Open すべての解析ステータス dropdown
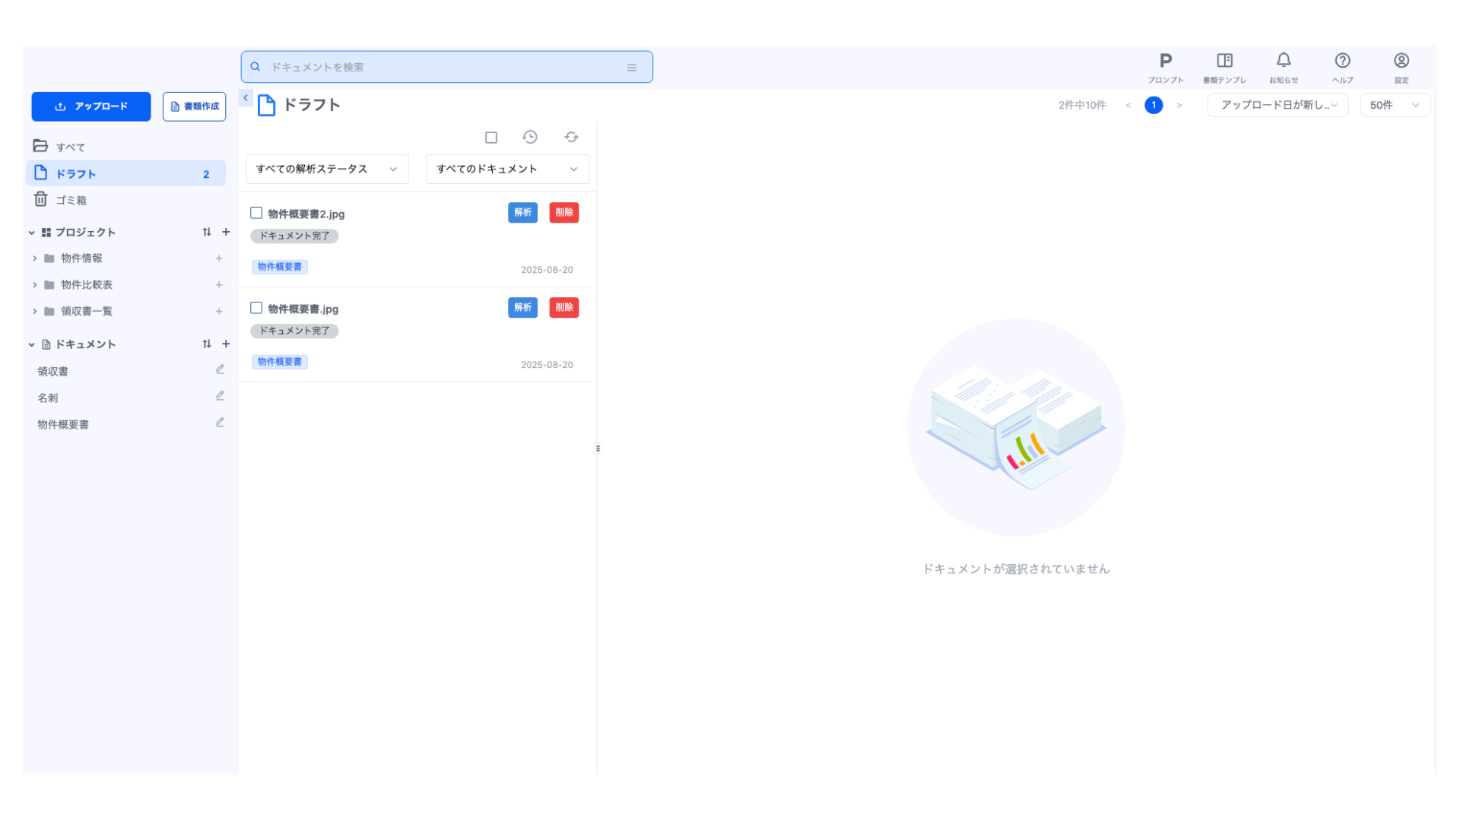 [x=327, y=169]
